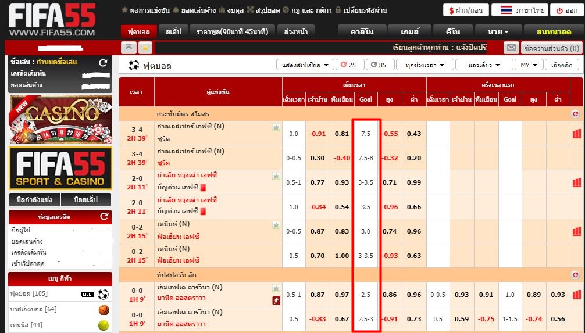Open the mail envelope icon
This screenshot has height=333, width=585.
511,48
